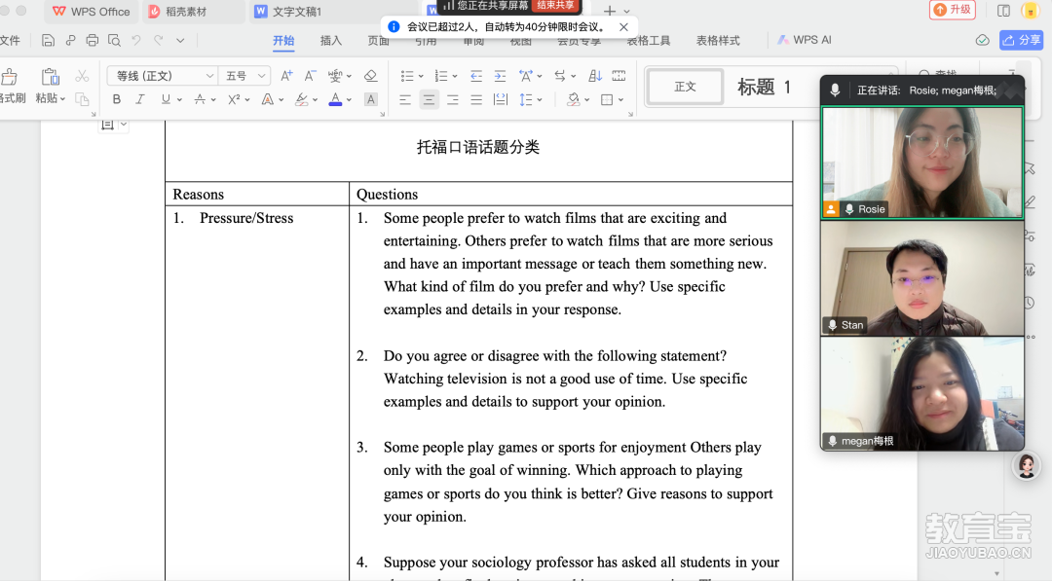Toggle Align Right paragraph alignment
Viewport: 1052px width, 581px height.
tap(453, 100)
